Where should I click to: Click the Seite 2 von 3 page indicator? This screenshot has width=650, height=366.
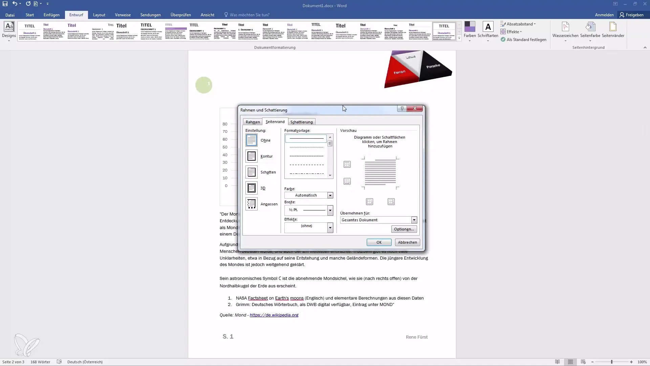coord(13,362)
